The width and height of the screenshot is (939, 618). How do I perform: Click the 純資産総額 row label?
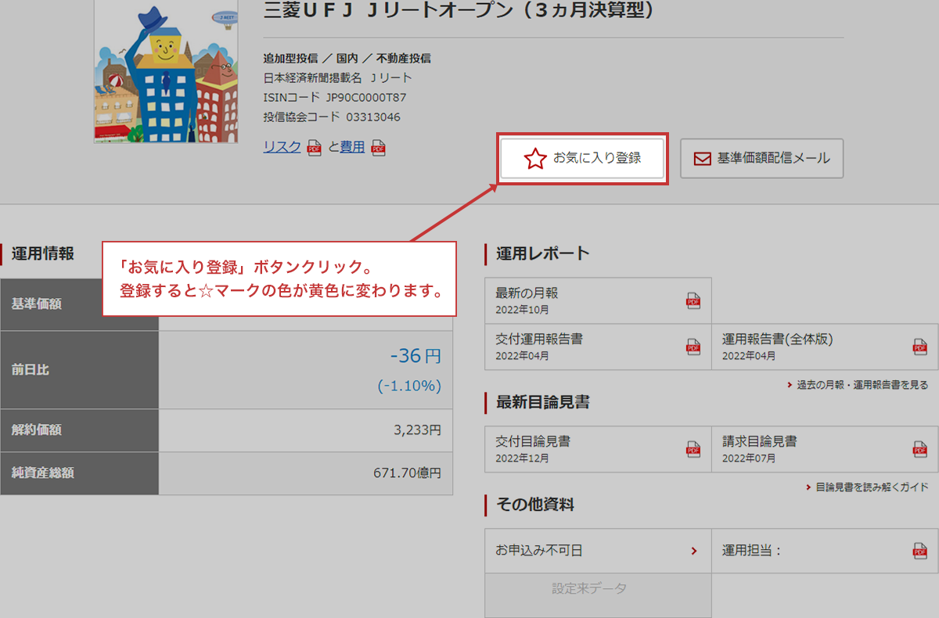[x=43, y=473]
